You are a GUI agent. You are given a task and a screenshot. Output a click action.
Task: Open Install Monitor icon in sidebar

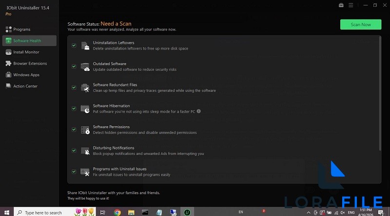point(8,52)
